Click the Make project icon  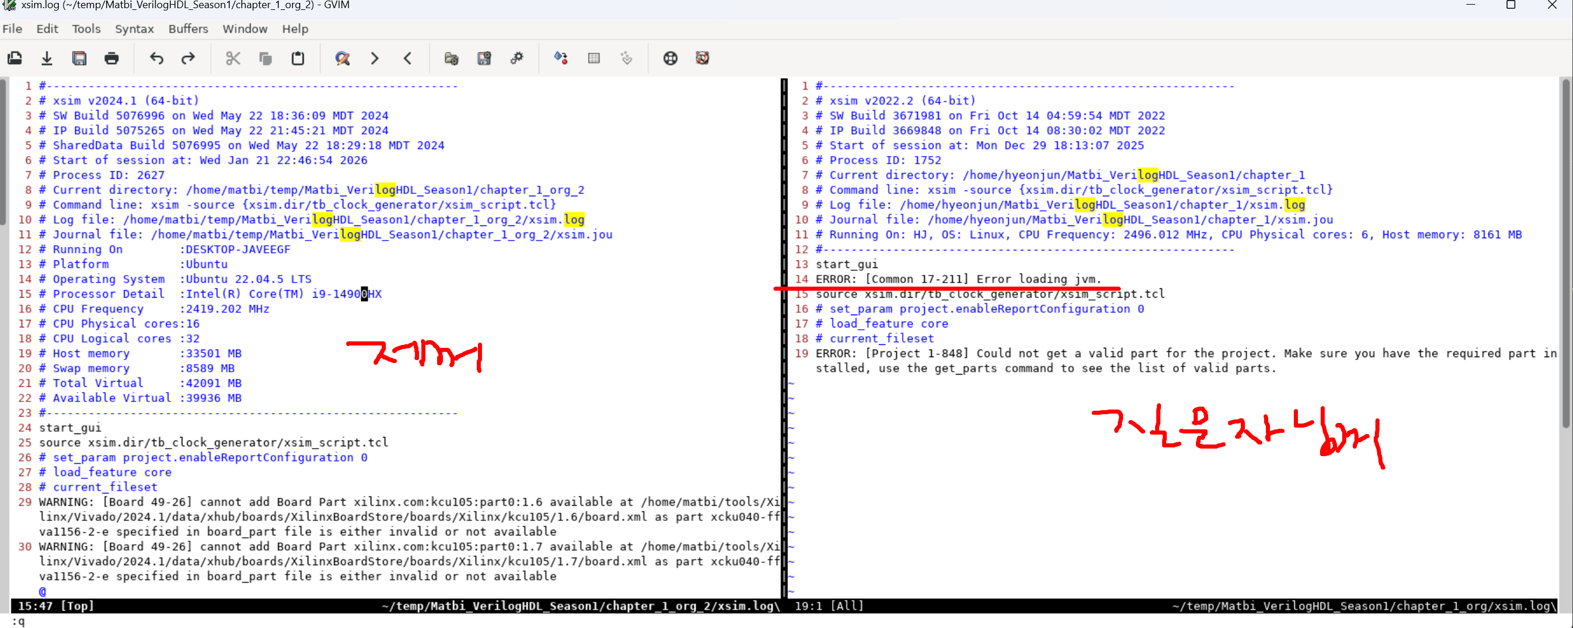(x=561, y=58)
